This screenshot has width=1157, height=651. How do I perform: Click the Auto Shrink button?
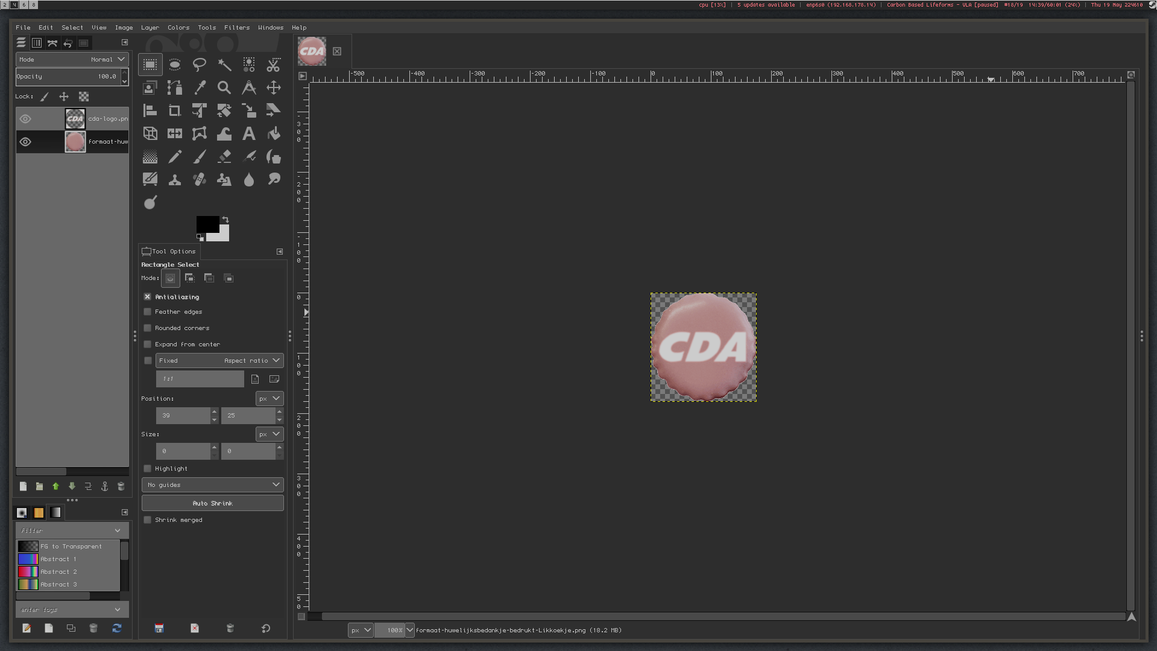(213, 503)
